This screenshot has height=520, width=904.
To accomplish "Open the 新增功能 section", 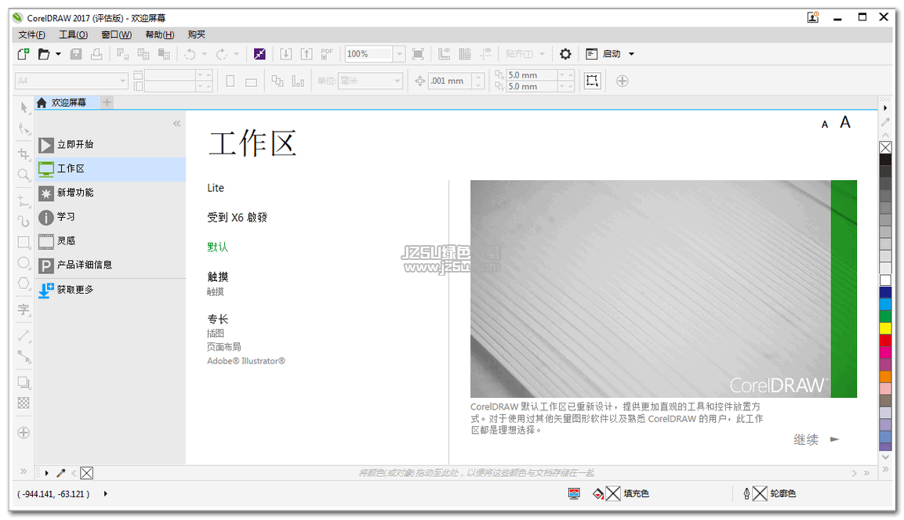I will (75, 193).
